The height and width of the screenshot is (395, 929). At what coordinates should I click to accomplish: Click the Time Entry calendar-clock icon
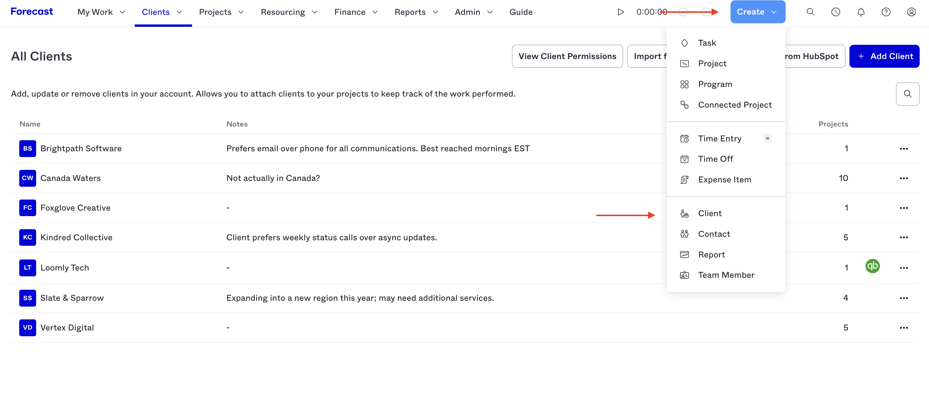[x=684, y=139]
